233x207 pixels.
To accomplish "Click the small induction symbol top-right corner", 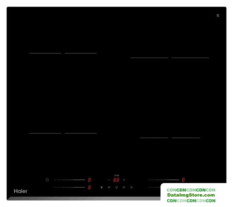I will [x=218, y=15].
